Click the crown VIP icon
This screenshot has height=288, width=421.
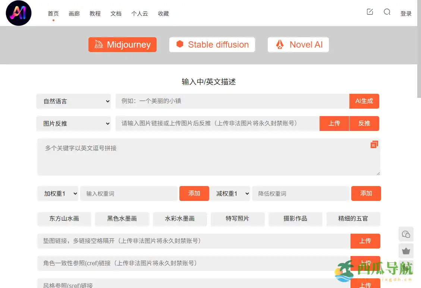[406, 251]
